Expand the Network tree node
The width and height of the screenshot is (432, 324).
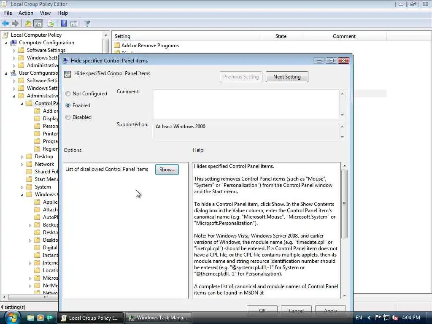click(x=22, y=165)
